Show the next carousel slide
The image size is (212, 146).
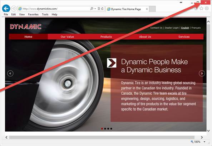(x=202, y=74)
